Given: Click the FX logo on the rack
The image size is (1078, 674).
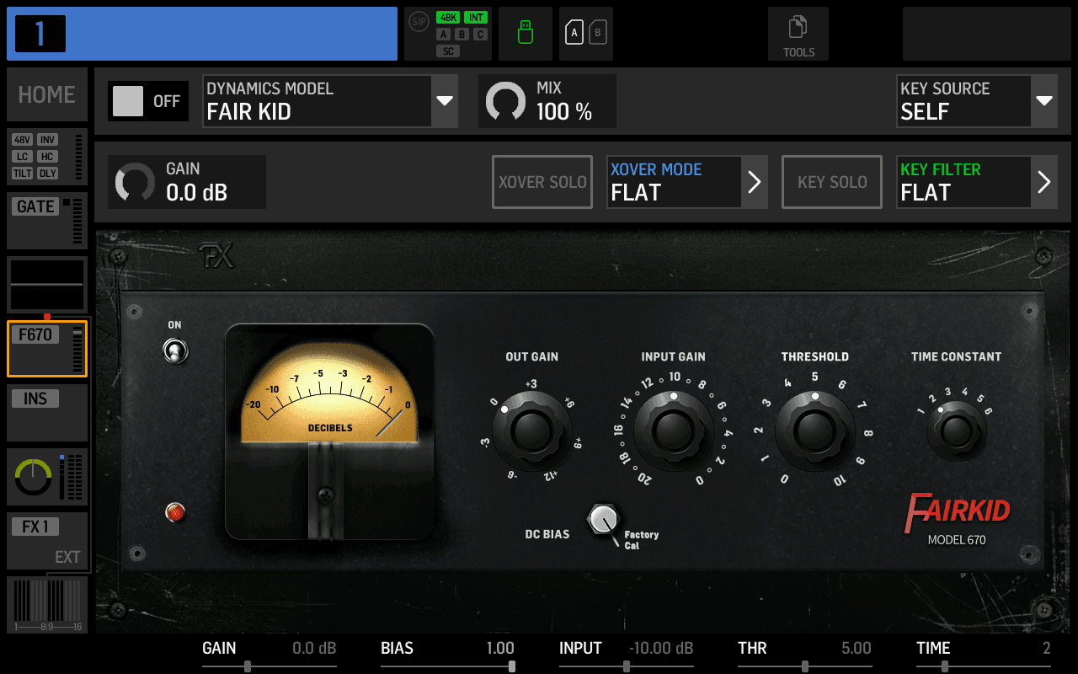Looking at the screenshot, I should (216, 256).
